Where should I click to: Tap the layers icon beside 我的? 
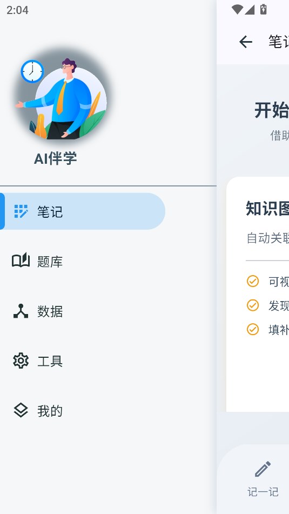(21, 410)
